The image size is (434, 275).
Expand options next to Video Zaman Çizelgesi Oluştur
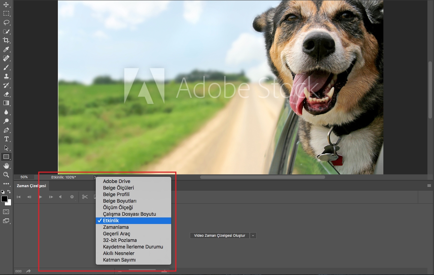[x=253, y=235]
